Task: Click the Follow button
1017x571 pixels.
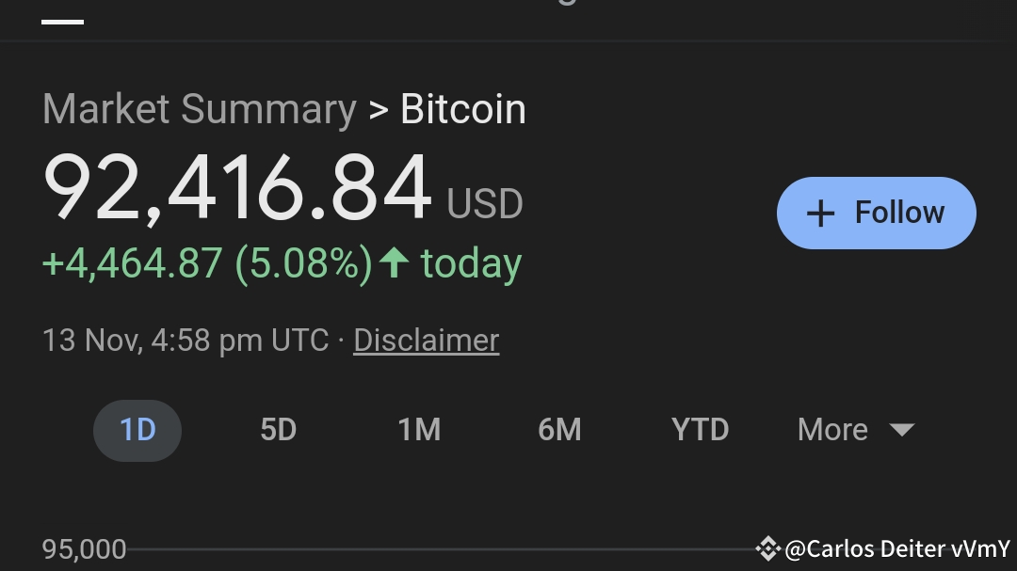Action: [x=876, y=213]
